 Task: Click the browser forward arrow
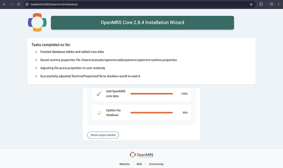tap(11, 4)
